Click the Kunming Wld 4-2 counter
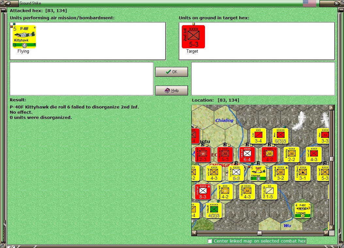Image resolution: width=344 pixels, height=248 pixels. (x=225, y=192)
